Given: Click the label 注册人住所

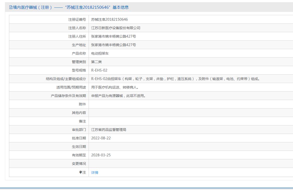Looking at the screenshot, I should [77, 36].
